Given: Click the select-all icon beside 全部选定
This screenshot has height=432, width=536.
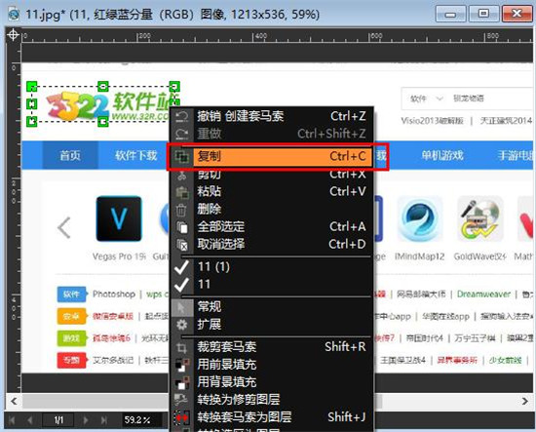Looking at the screenshot, I should (x=181, y=227).
